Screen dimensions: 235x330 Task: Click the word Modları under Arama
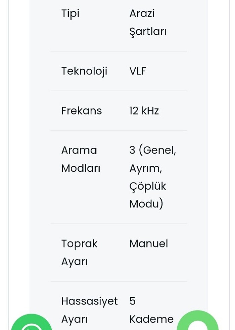point(81,168)
